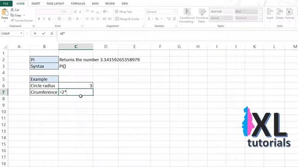Expand the cell styles gallery

[261, 19]
